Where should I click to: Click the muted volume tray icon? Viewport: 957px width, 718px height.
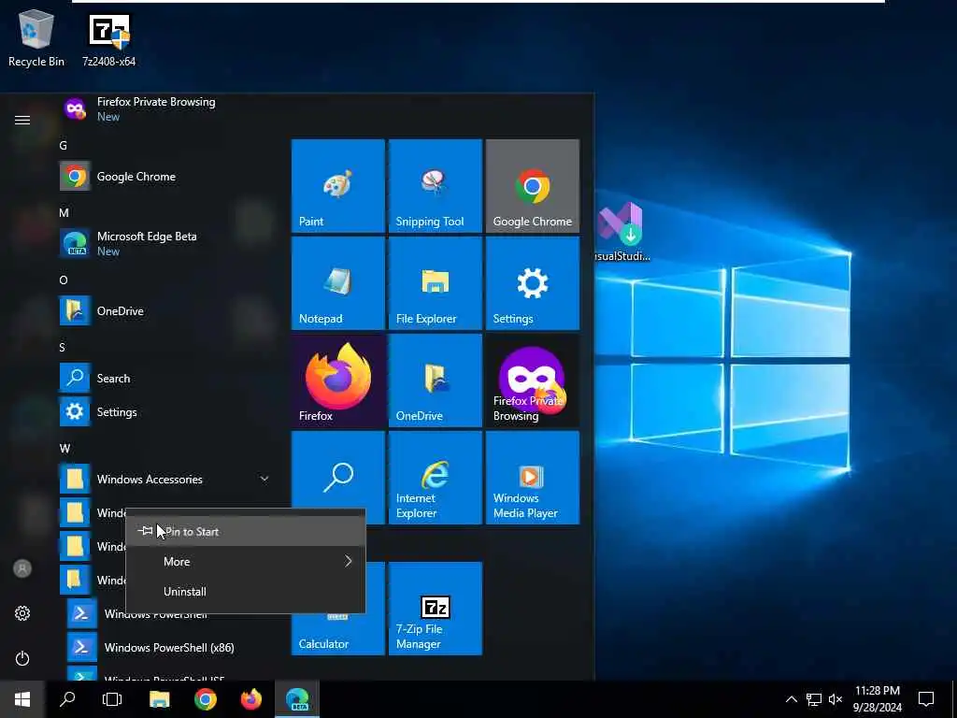coord(836,699)
